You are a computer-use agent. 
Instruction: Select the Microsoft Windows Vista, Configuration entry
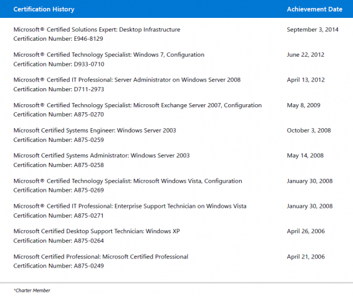pos(128,181)
